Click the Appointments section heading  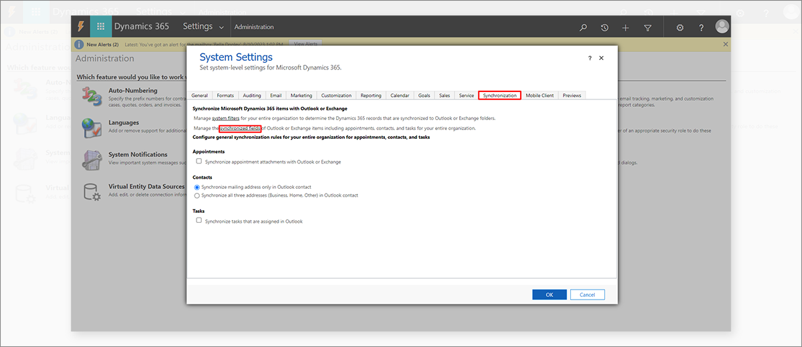[209, 151]
